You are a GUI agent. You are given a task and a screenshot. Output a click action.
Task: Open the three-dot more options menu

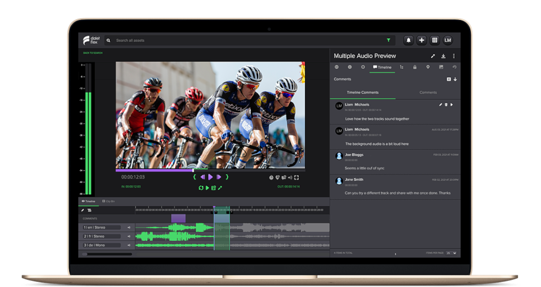(454, 56)
